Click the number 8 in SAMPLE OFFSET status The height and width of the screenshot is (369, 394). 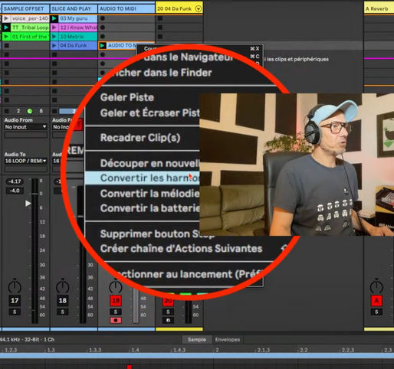(41, 111)
